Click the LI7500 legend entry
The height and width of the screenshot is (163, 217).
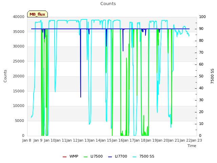(93, 156)
